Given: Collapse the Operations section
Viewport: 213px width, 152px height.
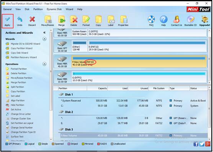Looking at the screenshot, I should pyautogui.click(x=44, y=64).
